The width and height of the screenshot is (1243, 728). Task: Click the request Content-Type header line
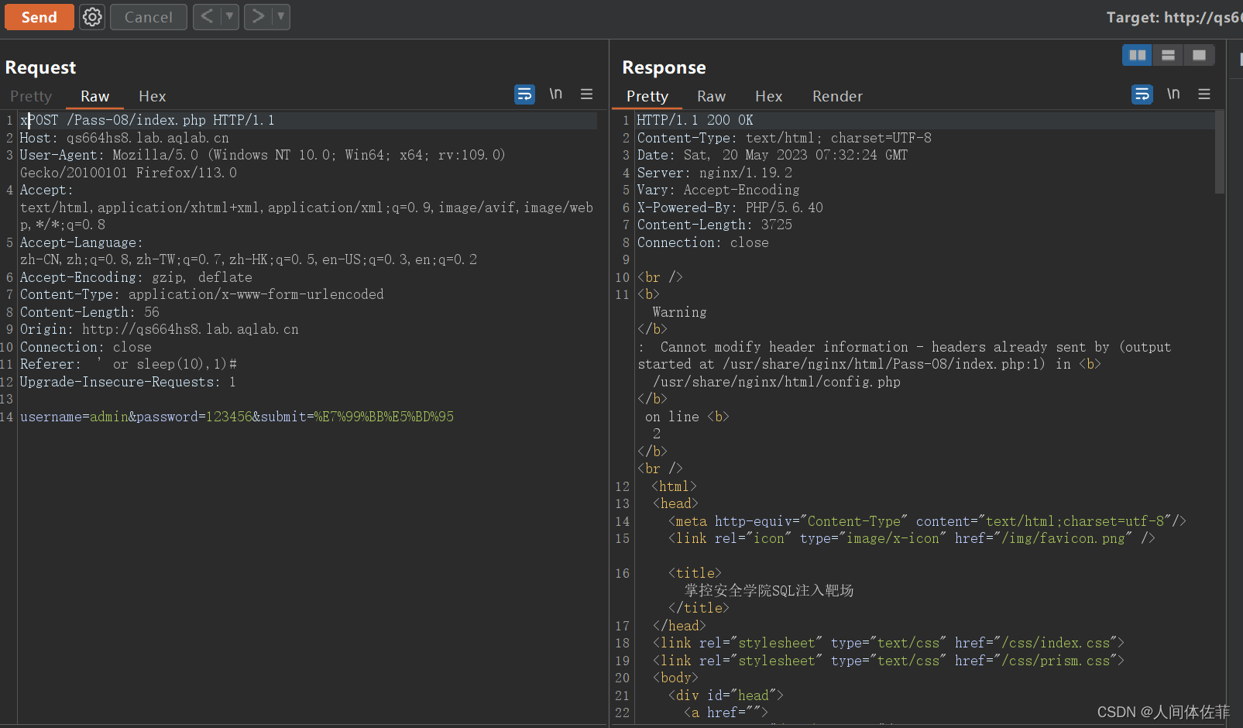point(202,294)
